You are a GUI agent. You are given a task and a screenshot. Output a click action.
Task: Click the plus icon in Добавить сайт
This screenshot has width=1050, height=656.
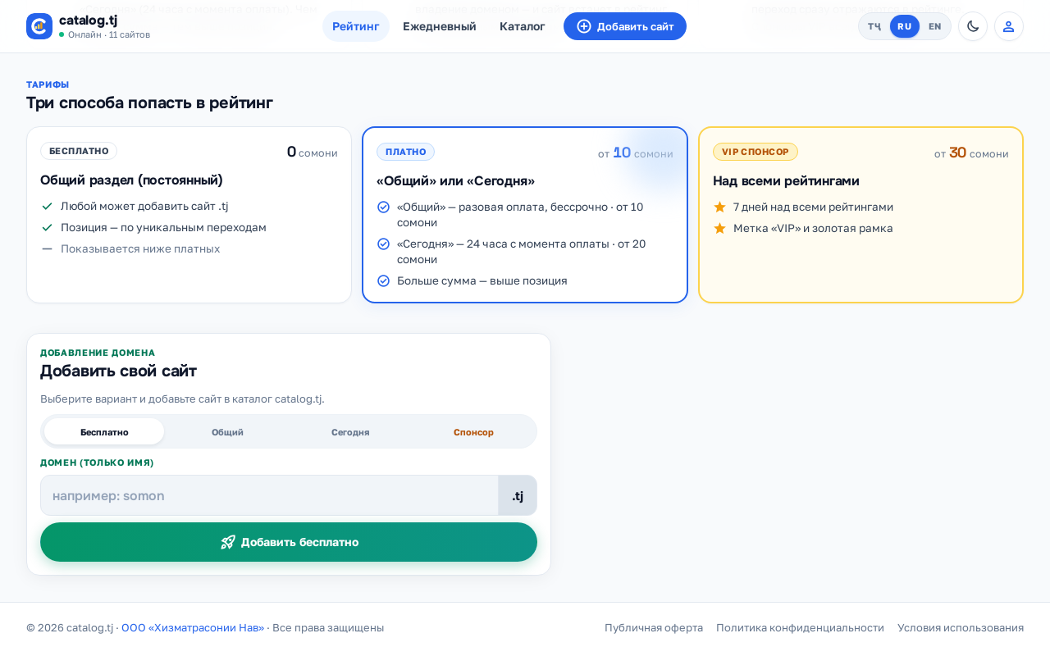click(x=584, y=26)
